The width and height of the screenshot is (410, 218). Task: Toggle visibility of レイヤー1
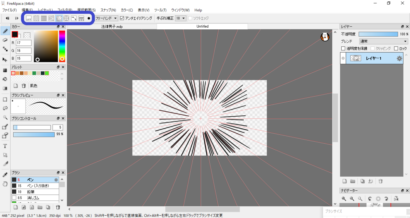pyautogui.click(x=343, y=58)
